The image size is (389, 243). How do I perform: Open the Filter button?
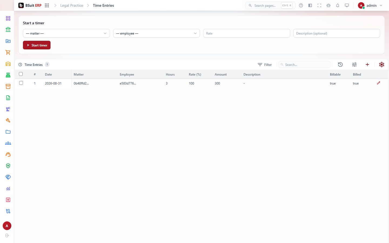265,65
